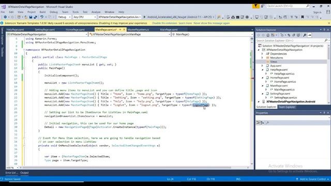This screenshot has width=331, height=186.
Task: Open the Error List tab at bottom
Action: point(11,173)
